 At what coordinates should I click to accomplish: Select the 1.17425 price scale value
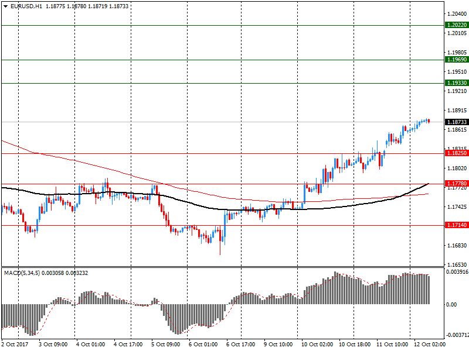457,207
